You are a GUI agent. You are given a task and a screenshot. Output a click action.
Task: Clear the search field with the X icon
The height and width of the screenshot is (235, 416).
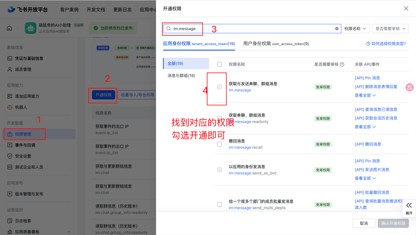337,28
